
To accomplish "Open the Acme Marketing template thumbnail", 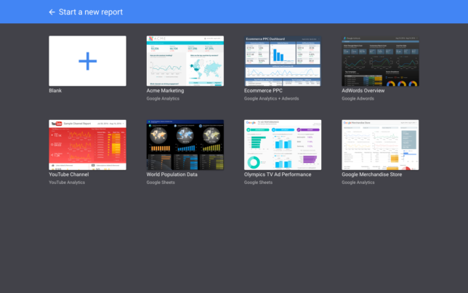I will pos(185,61).
